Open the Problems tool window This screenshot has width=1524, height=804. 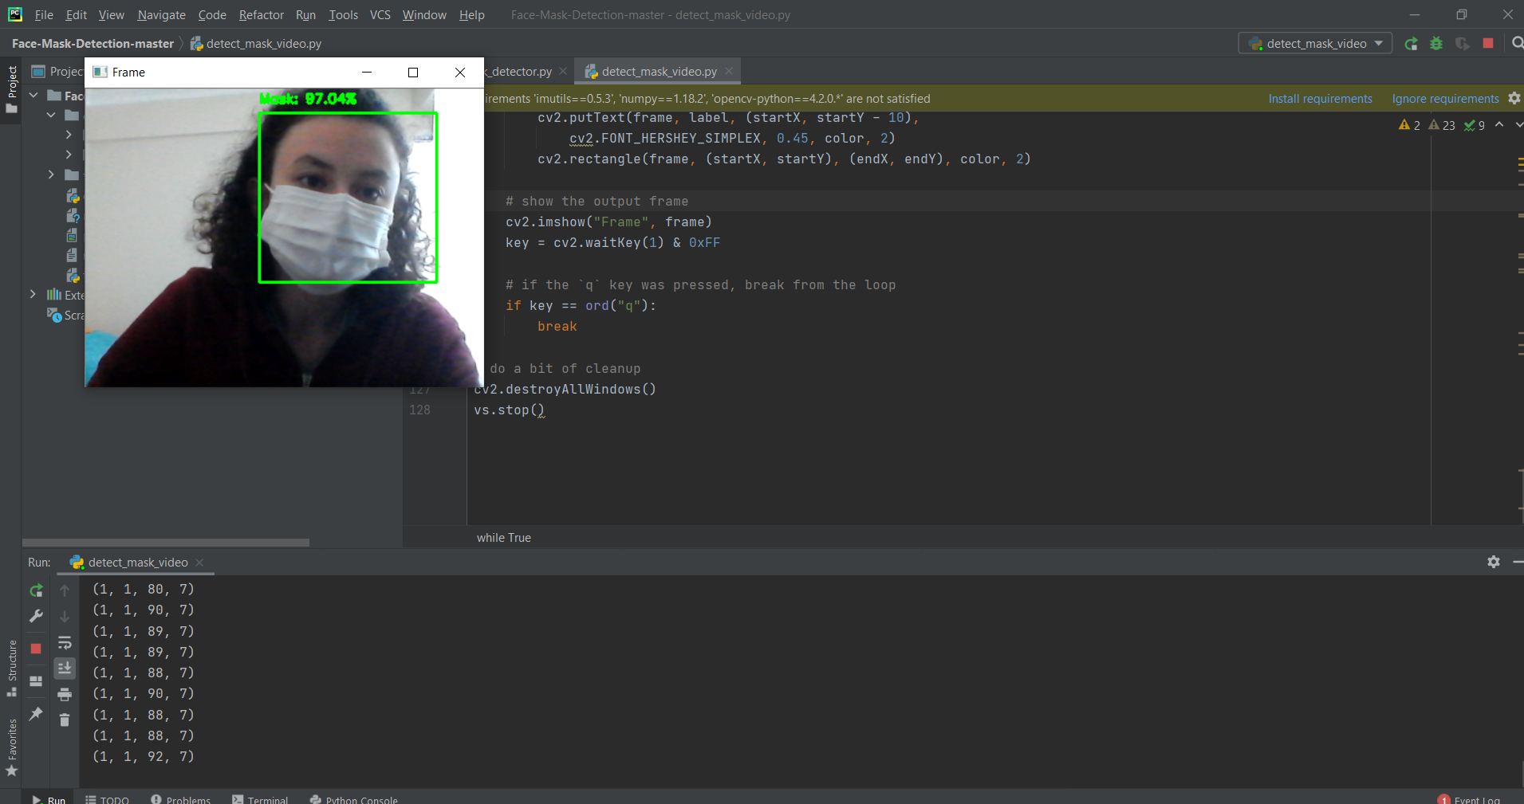click(x=180, y=799)
